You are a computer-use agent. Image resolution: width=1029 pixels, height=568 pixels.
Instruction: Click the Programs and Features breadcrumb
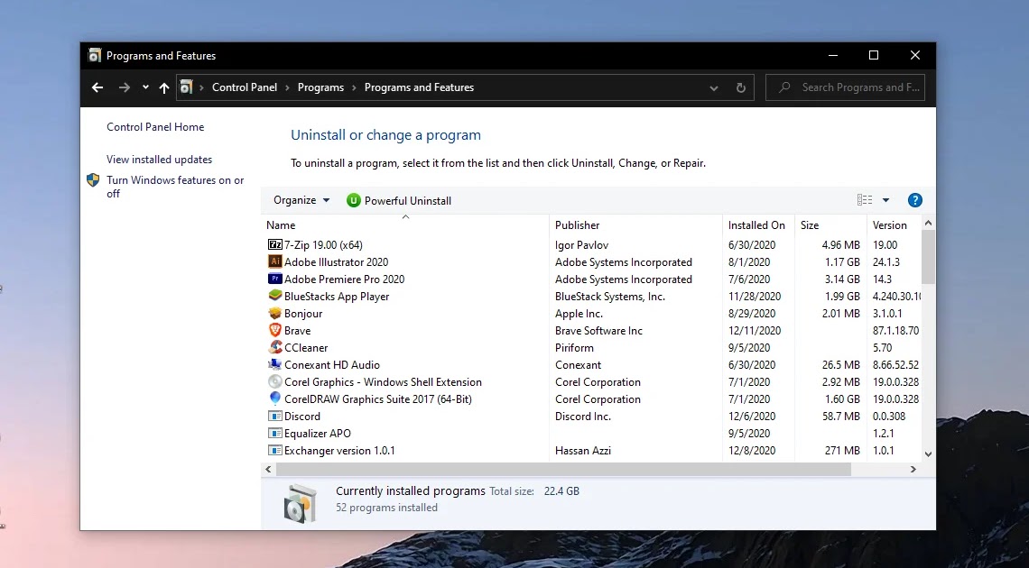click(x=420, y=87)
